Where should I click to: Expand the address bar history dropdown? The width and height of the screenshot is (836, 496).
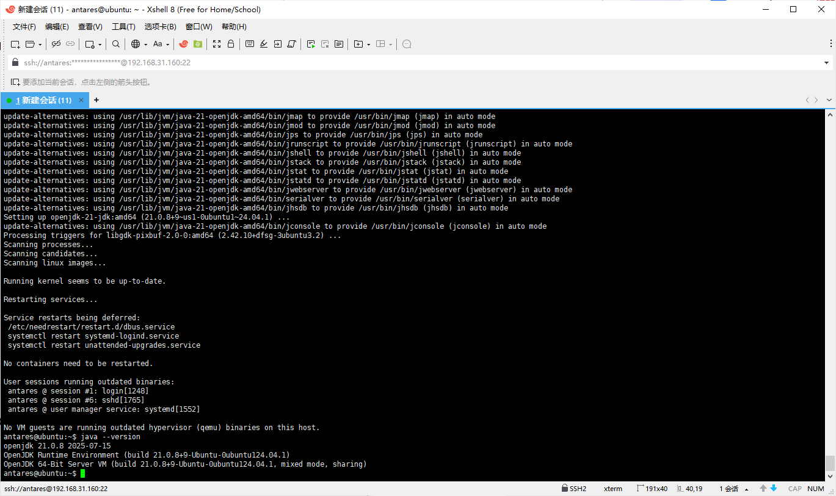click(826, 63)
